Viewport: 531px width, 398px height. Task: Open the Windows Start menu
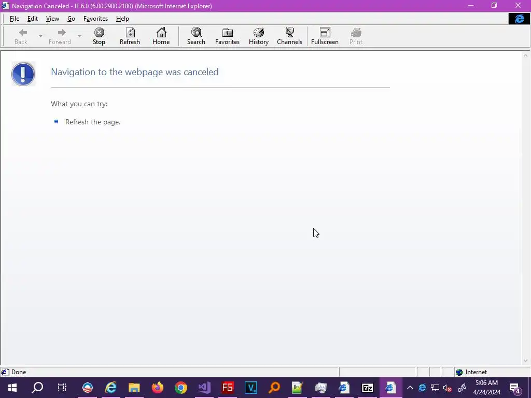pos(12,388)
